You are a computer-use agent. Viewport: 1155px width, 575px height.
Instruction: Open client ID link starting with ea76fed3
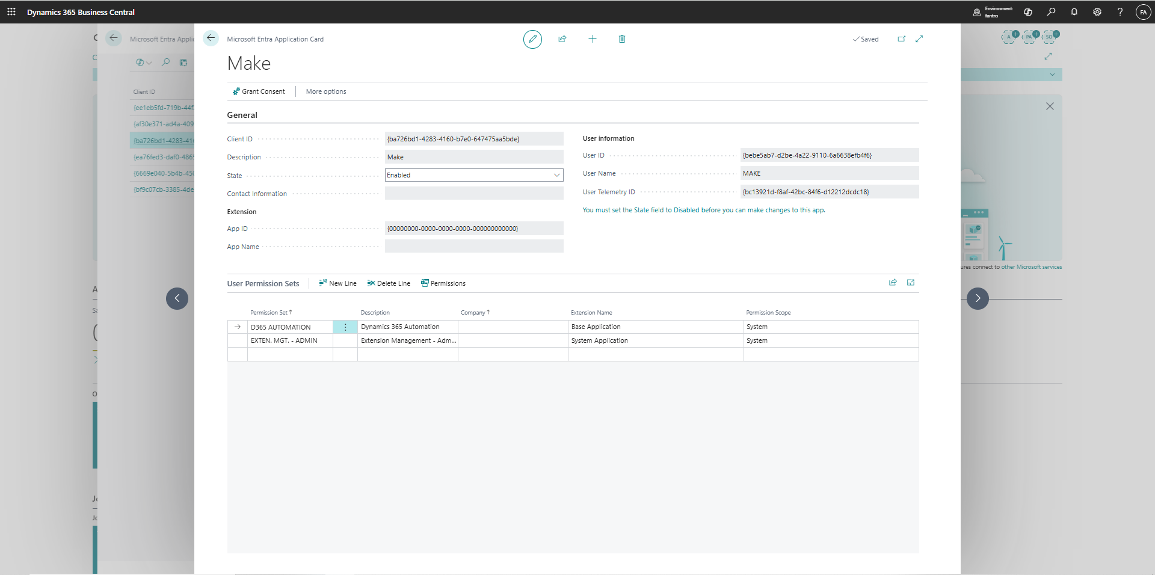click(164, 158)
